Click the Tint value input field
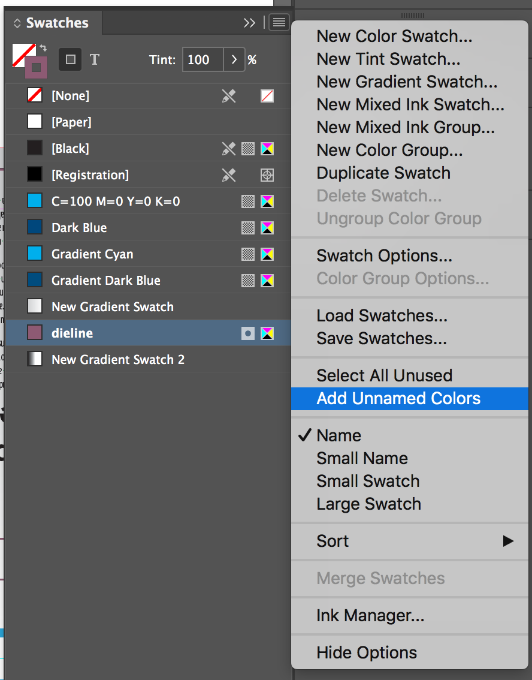 [202, 60]
